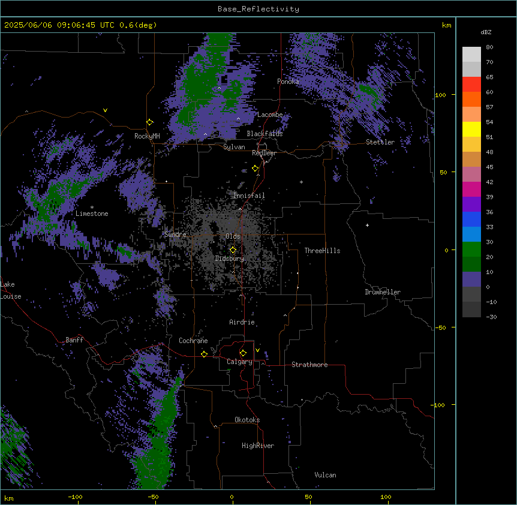
Task: Pick the dark blue 33-36 dBZ swatch
Action: (471, 219)
